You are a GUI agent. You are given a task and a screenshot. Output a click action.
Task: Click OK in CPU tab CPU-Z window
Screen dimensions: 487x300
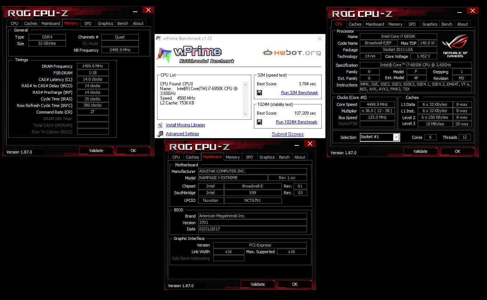[457, 151]
